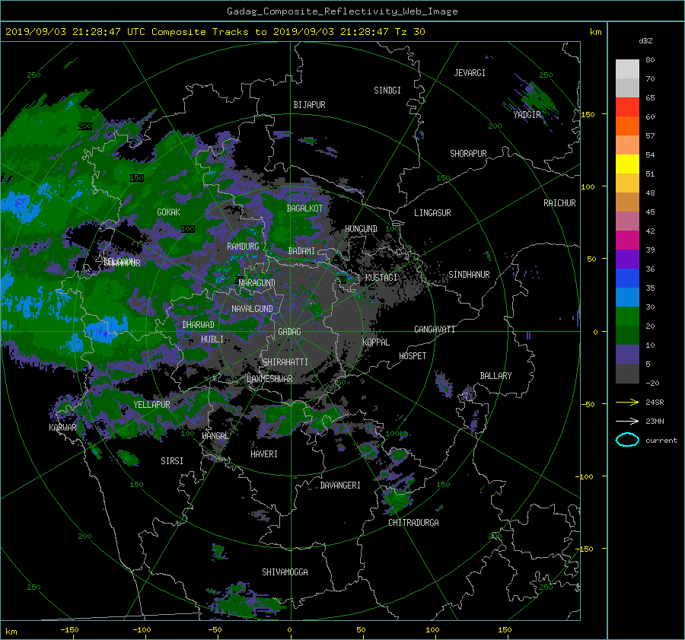Select the bright green 20 dBZ swatch
The width and height of the screenshot is (685, 640).
click(627, 317)
